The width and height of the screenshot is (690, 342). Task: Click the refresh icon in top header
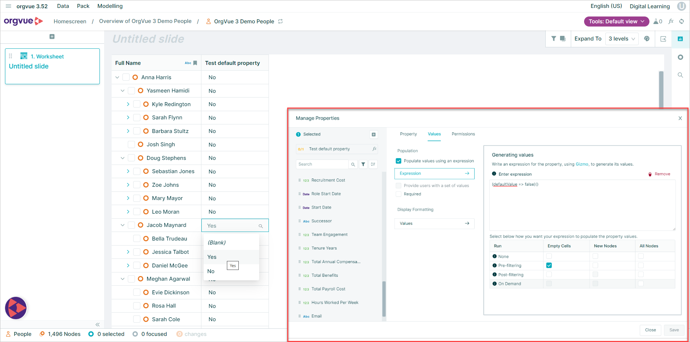pyautogui.click(x=681, y=22)
